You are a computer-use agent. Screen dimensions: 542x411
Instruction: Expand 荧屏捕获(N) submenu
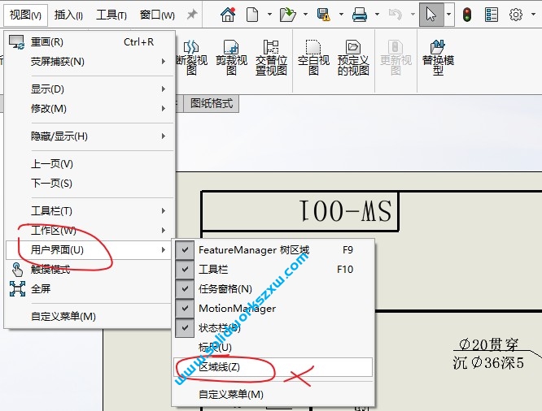click(x=90, y=62)
